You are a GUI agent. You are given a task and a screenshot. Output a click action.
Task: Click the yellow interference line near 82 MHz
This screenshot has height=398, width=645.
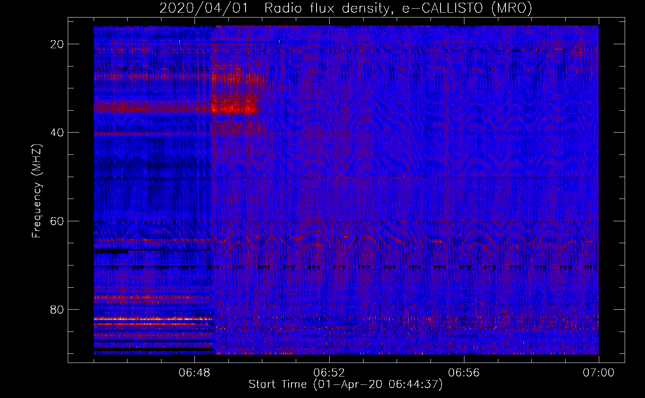coord(153,319)
